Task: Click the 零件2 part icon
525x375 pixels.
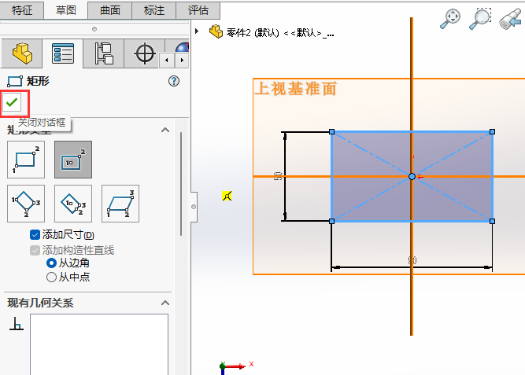Action: (x=216, y=31)
